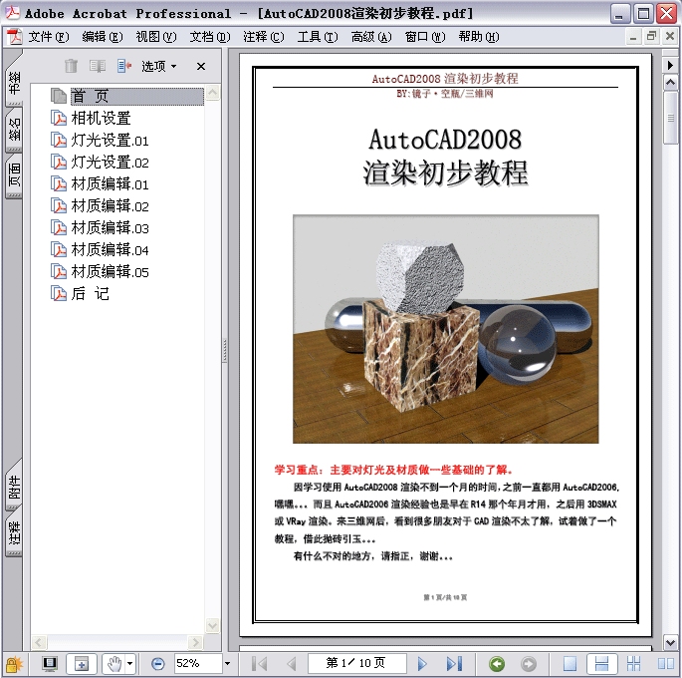Open the 相机设置 bookmark
Screen dimensions: 682x678
click(101, 118)
